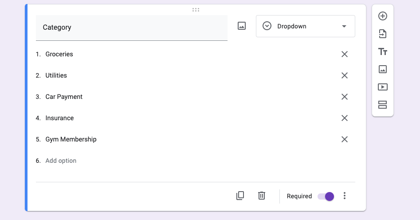Click the Import questions icon
The image size is (420, 220).
pos(383,34)
